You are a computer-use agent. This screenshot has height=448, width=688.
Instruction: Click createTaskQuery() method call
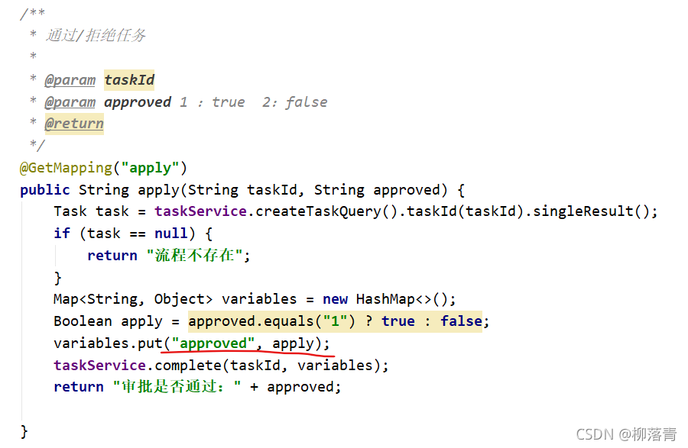tap(326, 211)
